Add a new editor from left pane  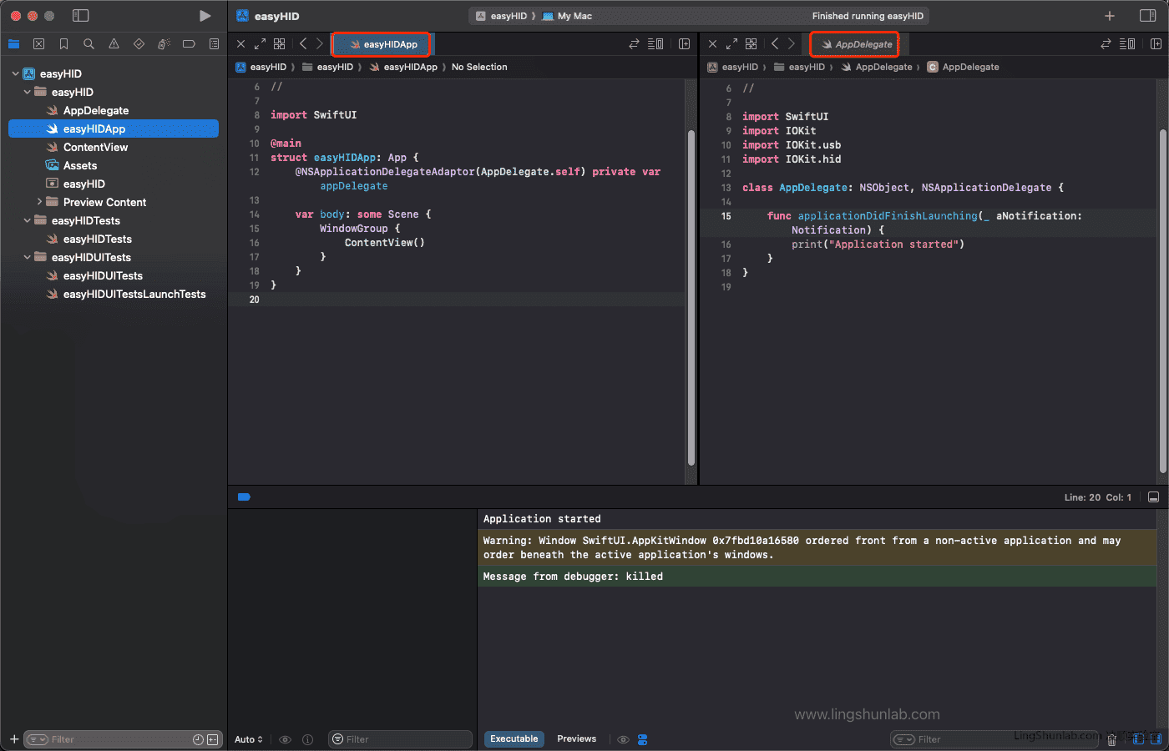[x=685, y=44]
